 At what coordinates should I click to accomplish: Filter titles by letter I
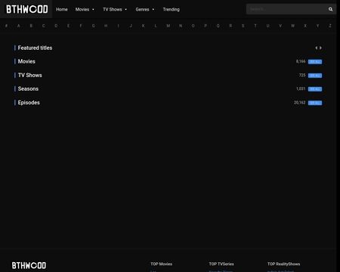click(119, 26)
